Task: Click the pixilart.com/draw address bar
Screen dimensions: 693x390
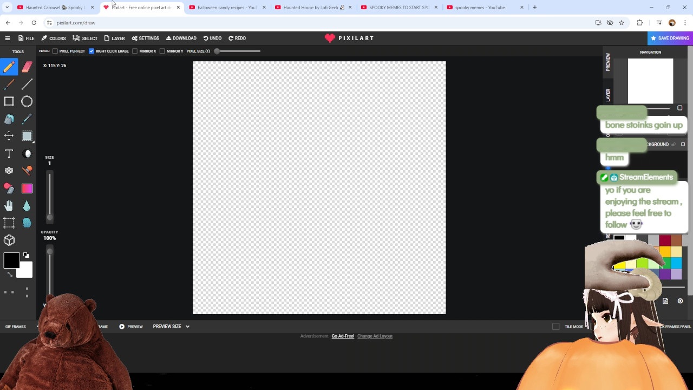Action: [319, 23]
